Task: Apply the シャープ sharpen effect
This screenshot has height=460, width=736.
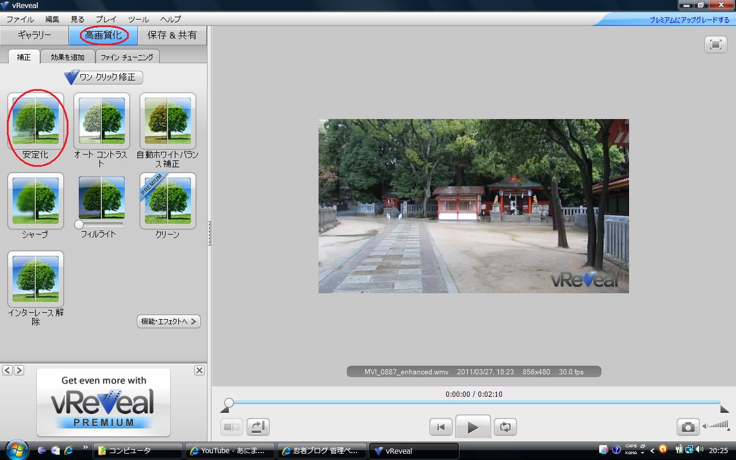Action: click(x=36, y=201)
